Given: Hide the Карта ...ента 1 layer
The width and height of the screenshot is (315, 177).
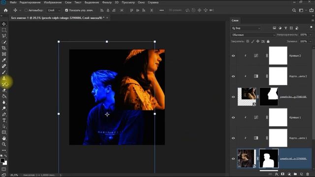Looking at the screenshot, I should 233,138.
